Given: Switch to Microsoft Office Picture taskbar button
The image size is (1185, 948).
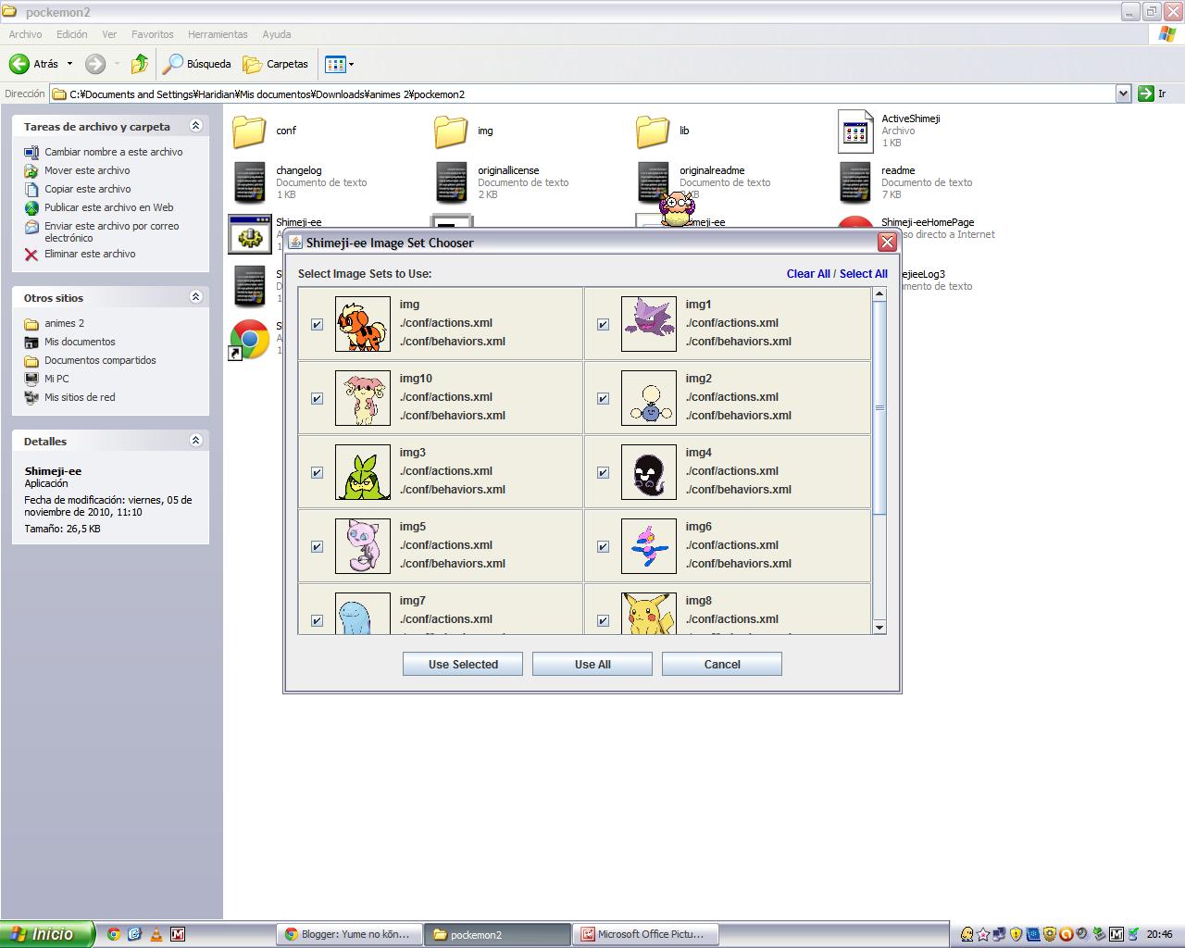Looking at the screenshot, I should [643, 934].
